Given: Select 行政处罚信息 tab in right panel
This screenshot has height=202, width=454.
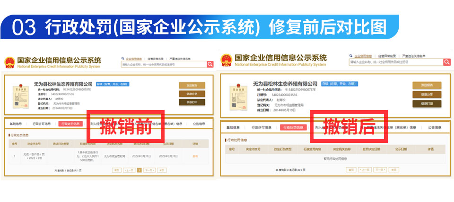Looking at the screenshot, I should click(291, 127).
